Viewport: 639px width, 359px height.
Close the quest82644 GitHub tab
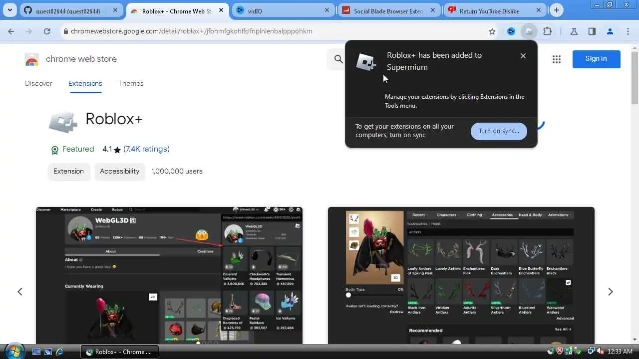pyautogui.click(x=115, y=10)
